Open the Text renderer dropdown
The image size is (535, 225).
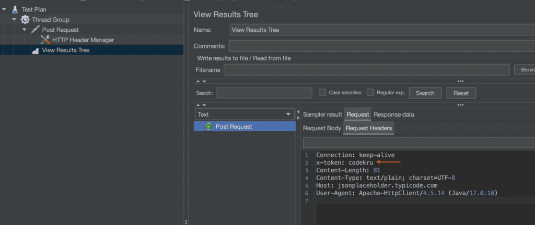[245, 115]
